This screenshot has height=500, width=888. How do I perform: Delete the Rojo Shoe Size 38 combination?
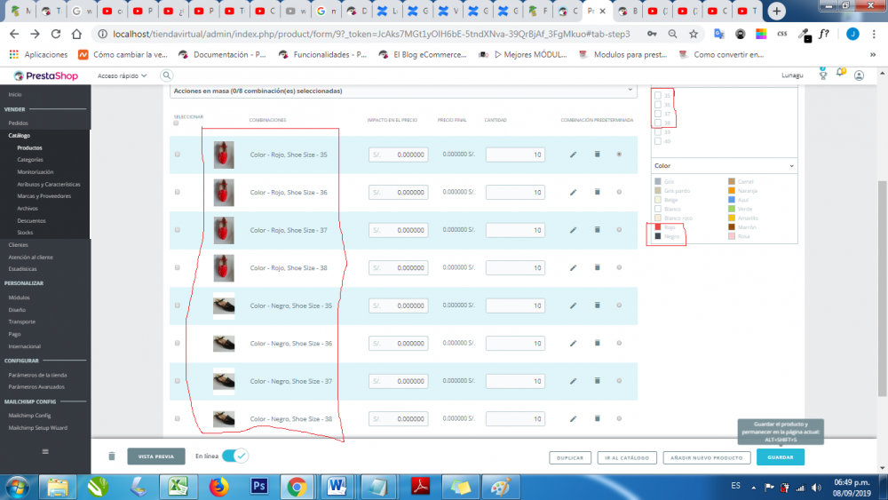[597, 267]
